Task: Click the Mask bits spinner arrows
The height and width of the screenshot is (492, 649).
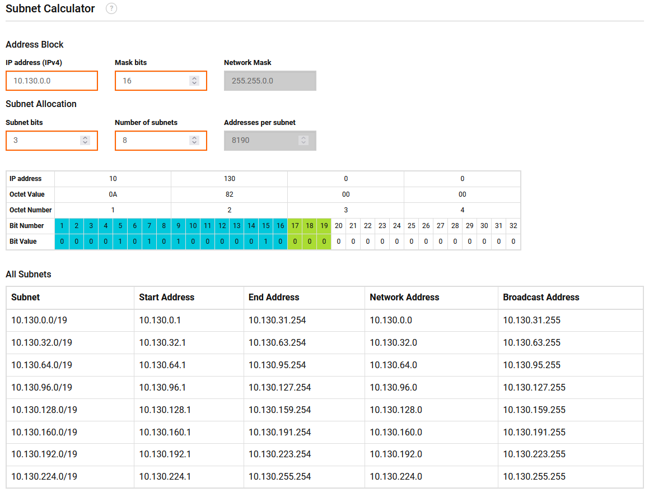Action: (x=194, y=81)
